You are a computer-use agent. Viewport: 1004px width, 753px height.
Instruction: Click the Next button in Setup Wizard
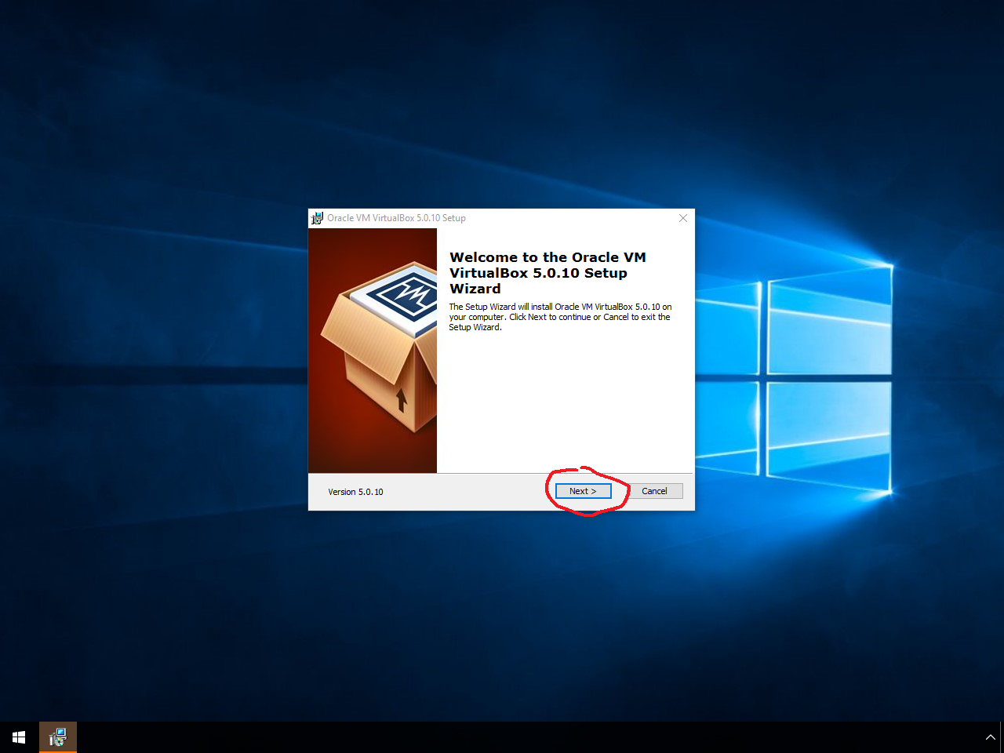(x=583, y=491)
